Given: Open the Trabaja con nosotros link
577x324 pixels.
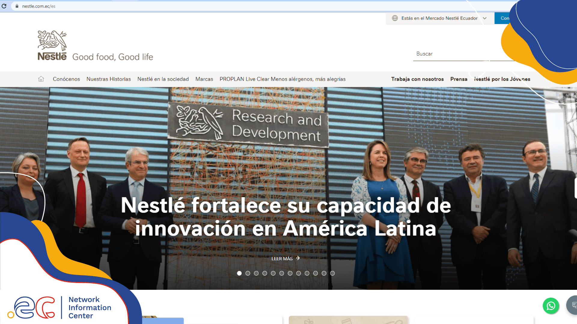Looking at the screenshot, I should point(417,79).
